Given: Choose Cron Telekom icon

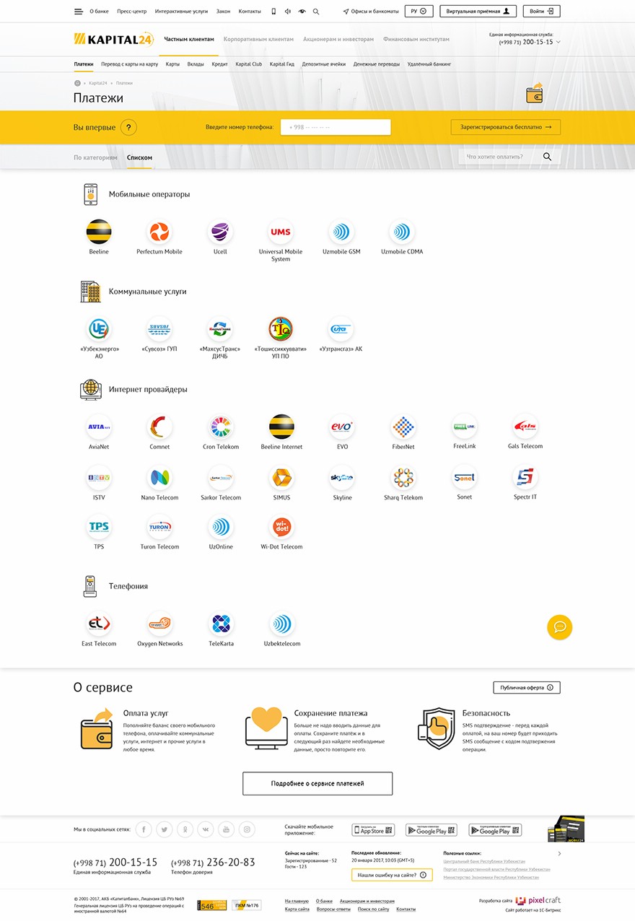Looking at the screenshot, I should click(x=221, y=427).
